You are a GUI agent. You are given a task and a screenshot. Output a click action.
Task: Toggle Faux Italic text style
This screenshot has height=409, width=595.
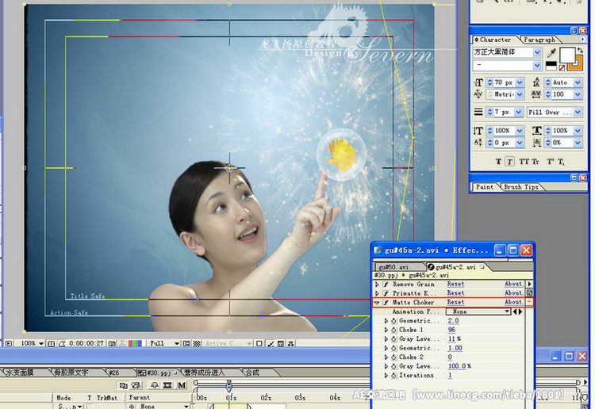tap(509, 162)
